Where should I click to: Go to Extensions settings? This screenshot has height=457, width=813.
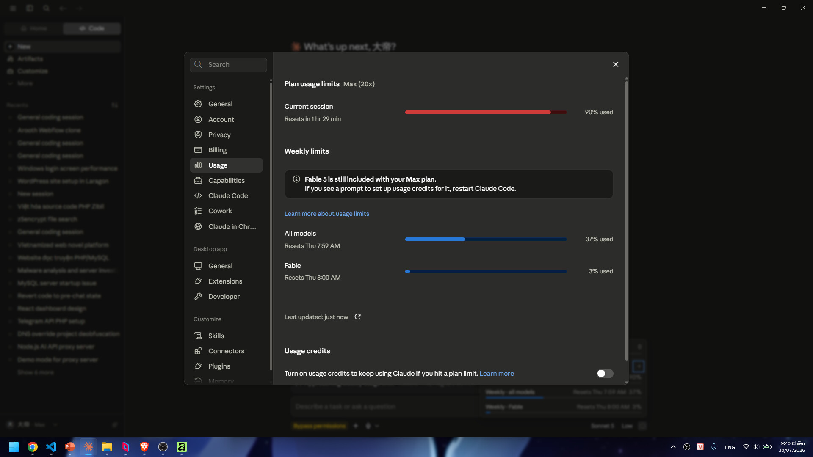pos(226,281)
